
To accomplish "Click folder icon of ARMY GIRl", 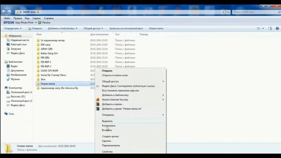I will coord(38,49).
